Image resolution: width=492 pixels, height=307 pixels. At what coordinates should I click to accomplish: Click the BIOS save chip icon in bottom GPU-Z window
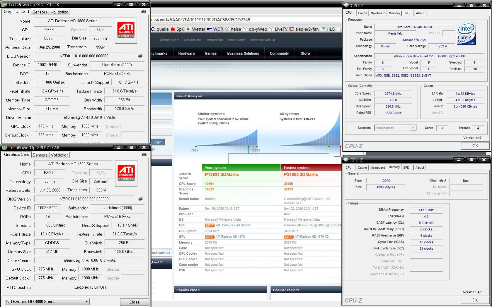click(141, 199)
